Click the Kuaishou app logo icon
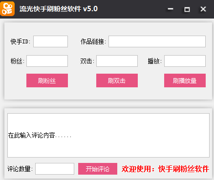The width and height of the screenshot is (214, 180). point(7,9)
